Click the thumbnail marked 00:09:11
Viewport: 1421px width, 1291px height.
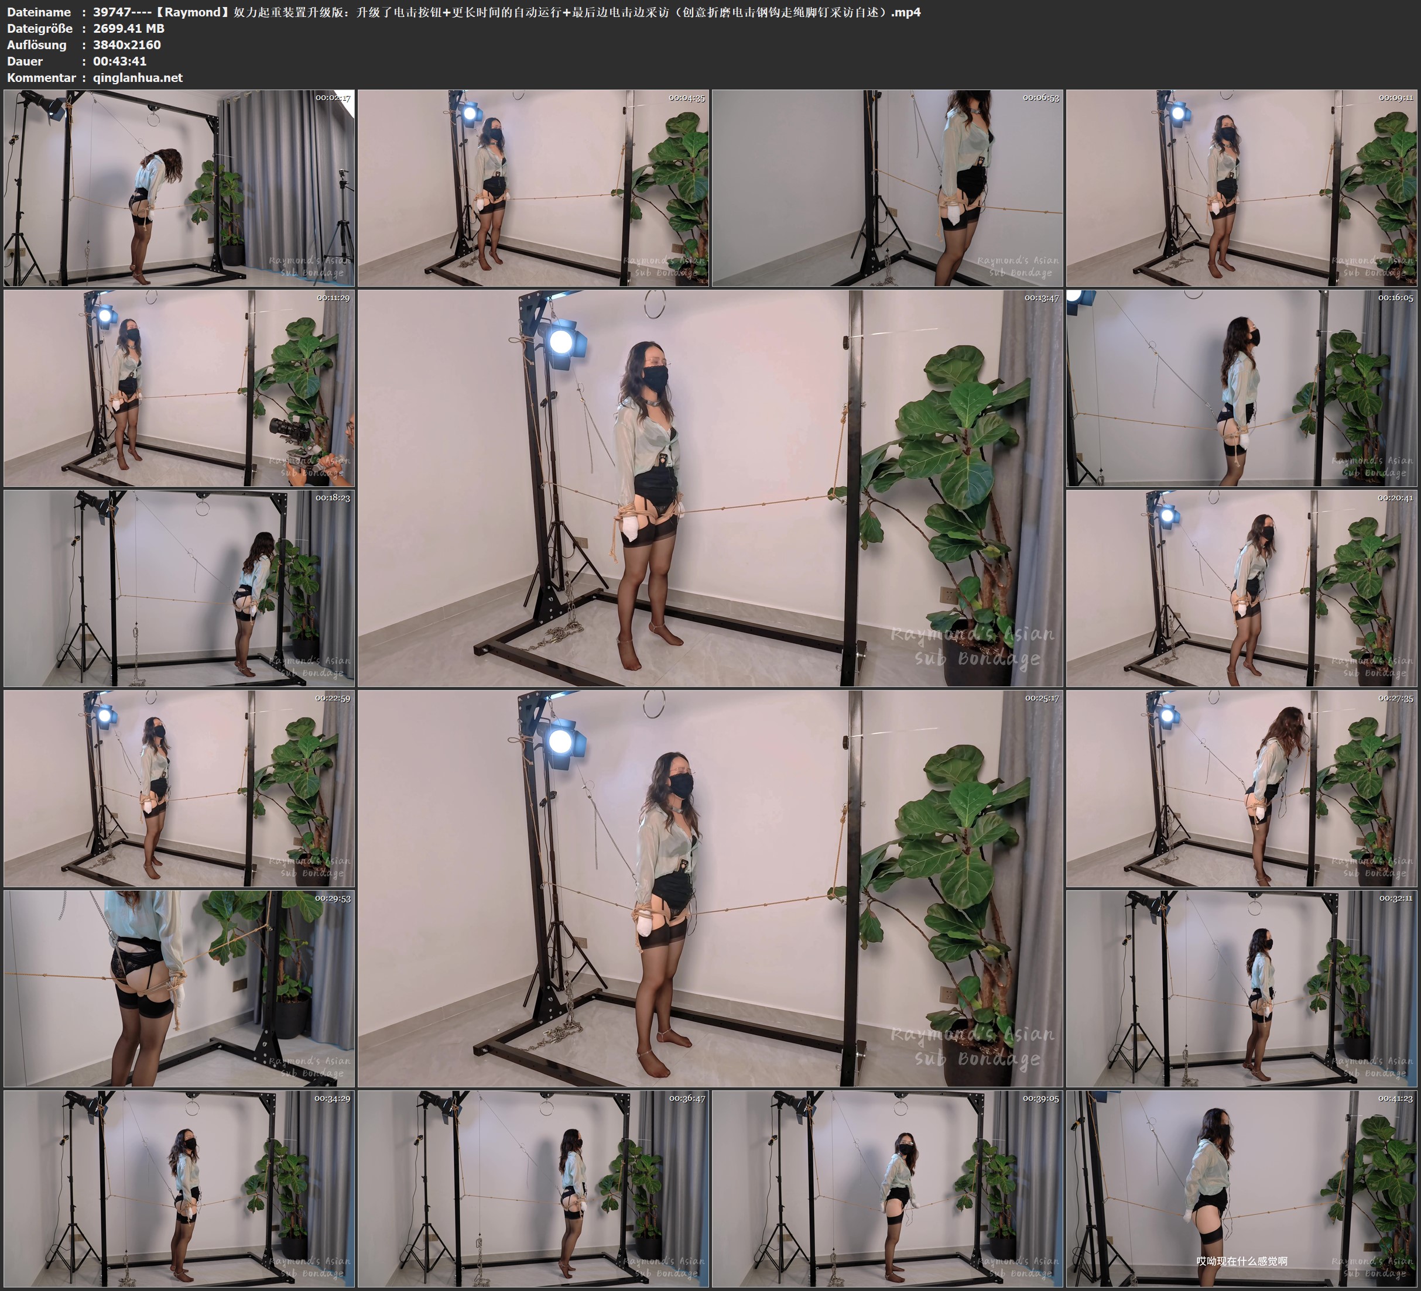(x=1241, y=188)
